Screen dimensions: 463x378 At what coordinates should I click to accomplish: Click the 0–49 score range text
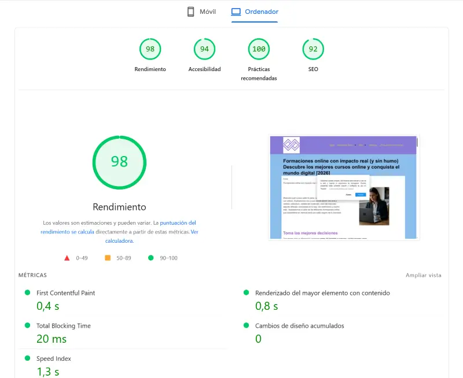[82, 258]
